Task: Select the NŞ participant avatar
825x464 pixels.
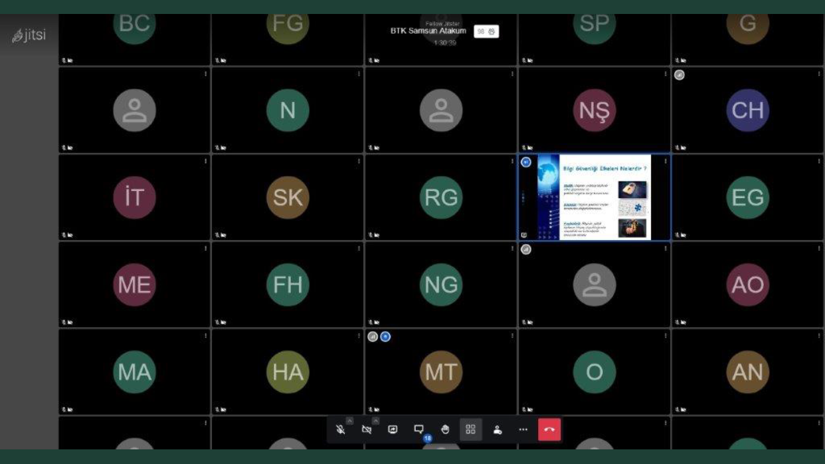Action: 595,110
